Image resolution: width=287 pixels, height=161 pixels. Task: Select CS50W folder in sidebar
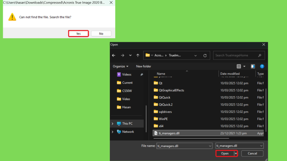click(x=127, y=91)
